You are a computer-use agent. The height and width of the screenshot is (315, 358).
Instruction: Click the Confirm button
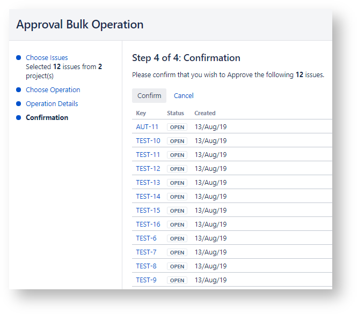click(149, 96)
